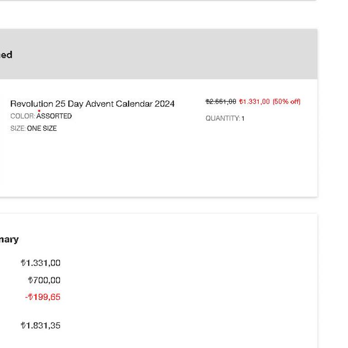The height and width of the screenshot is (348, 348).
Task: Click the partial heading text in gray bar
Action: click(6, 55)
